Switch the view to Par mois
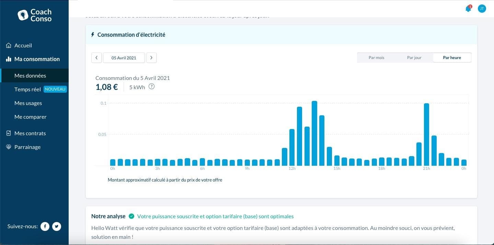 [376, 58]
